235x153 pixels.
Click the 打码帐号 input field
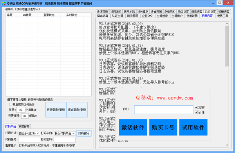tap(29, 140)
